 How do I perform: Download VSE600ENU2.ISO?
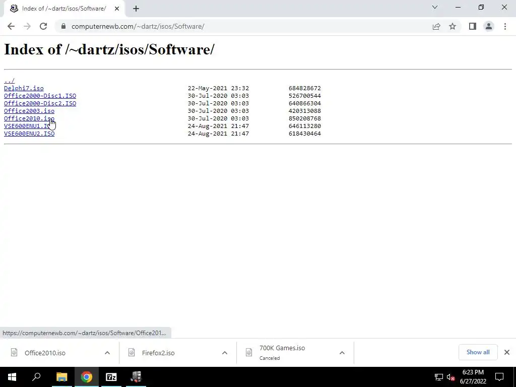(29, 134)
